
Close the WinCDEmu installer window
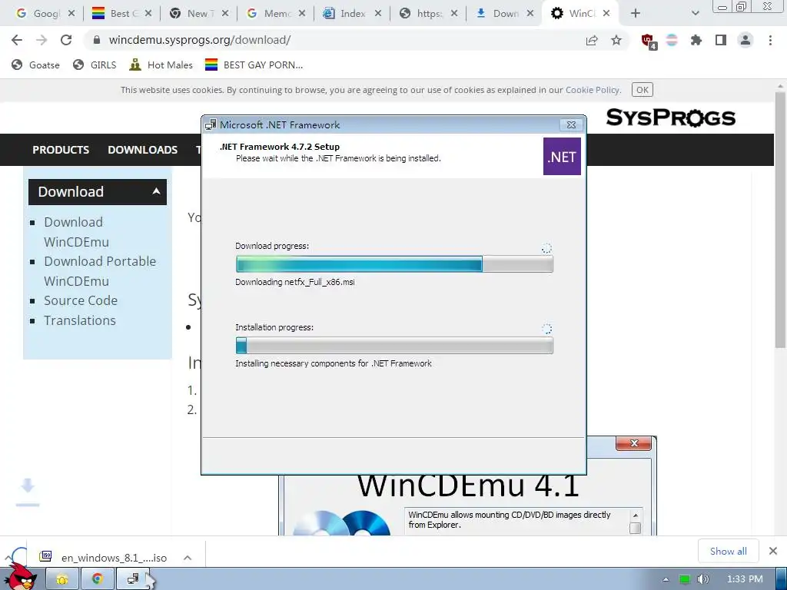tap(633, 443)
